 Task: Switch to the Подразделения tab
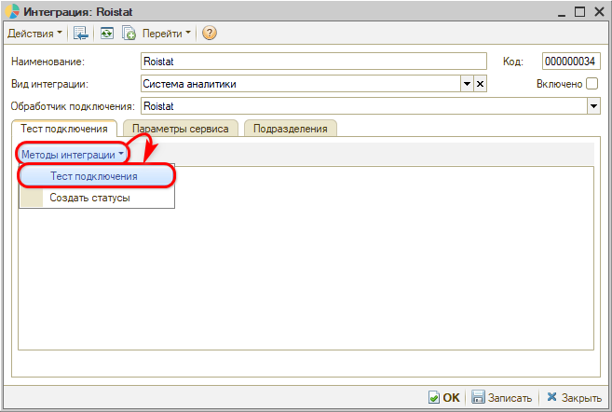(290, 129)
